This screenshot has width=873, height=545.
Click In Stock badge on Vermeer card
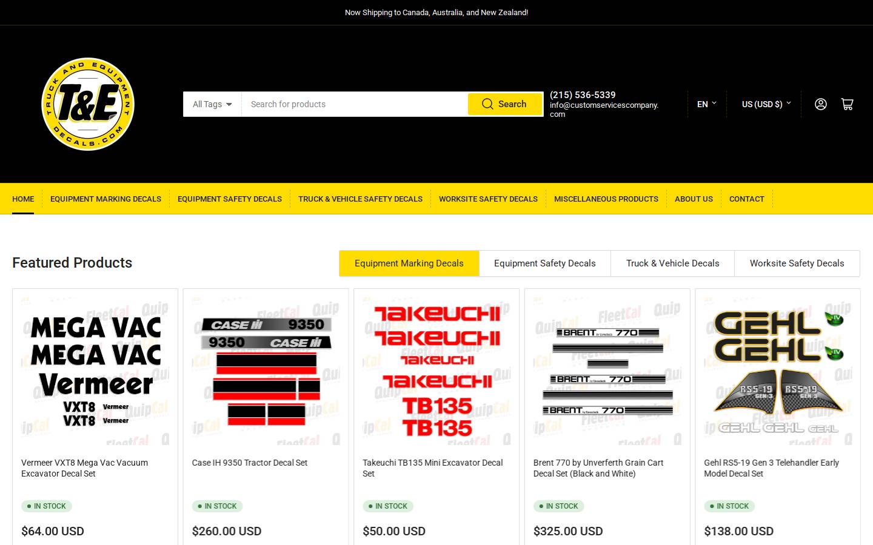pos(47,506)
